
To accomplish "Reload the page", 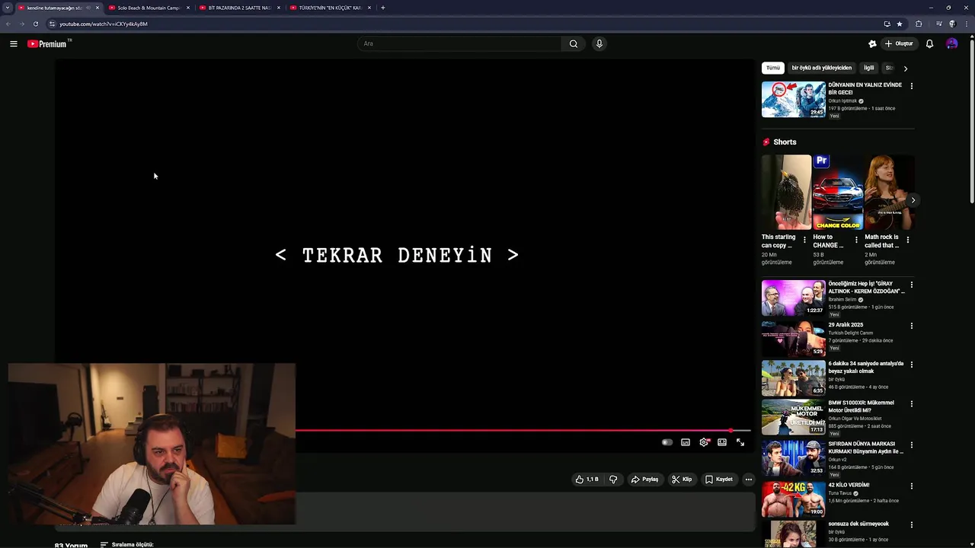I will pos(35,24).
